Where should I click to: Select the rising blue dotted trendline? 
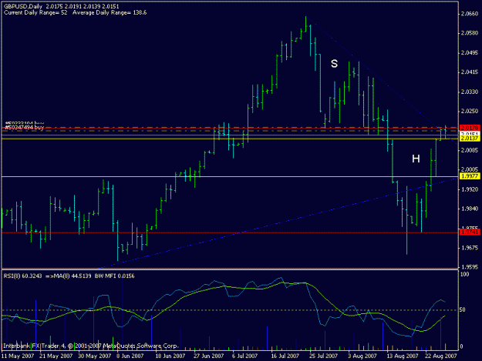(x=277, y=222)
